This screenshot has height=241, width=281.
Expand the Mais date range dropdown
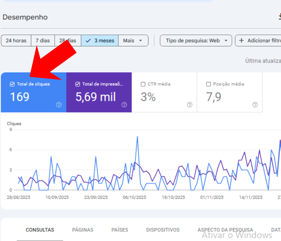[133, 41]
